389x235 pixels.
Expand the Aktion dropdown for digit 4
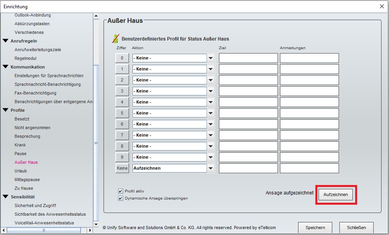pos(211,102)
